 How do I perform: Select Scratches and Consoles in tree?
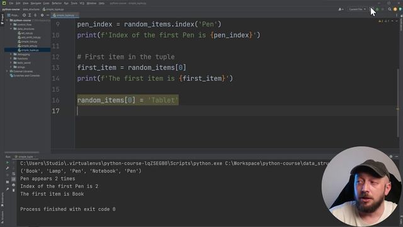[x=25, y=76]
